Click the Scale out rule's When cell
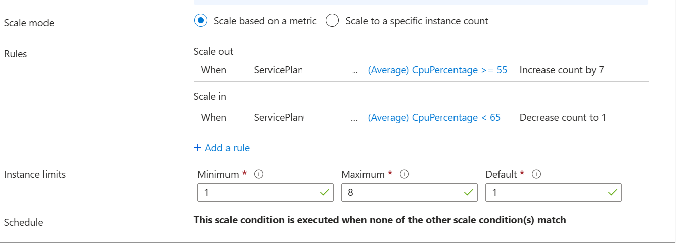This screenshot has width=681, height=250. (x=214, y=70)
